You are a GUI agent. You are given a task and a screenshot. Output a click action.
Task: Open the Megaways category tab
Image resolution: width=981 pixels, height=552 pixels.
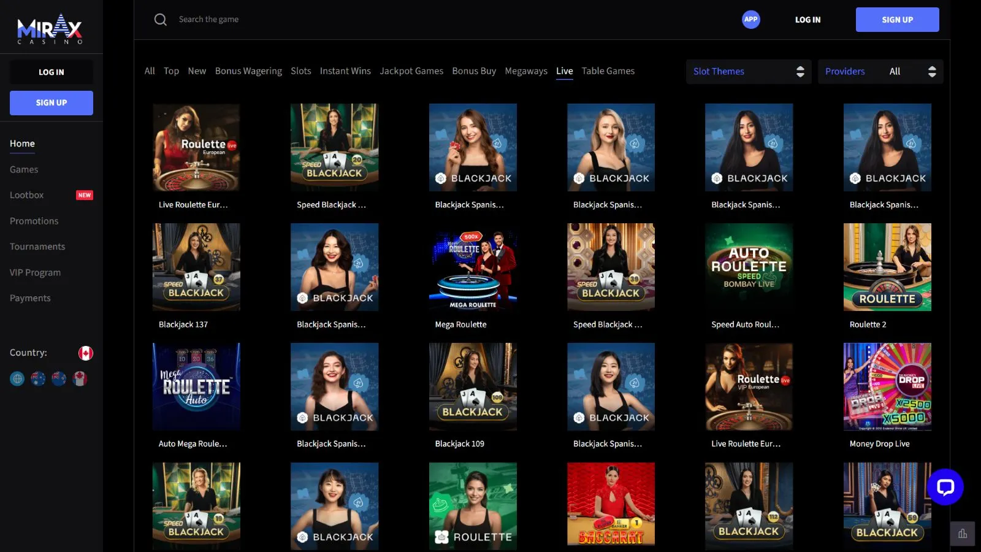point(525,71)
